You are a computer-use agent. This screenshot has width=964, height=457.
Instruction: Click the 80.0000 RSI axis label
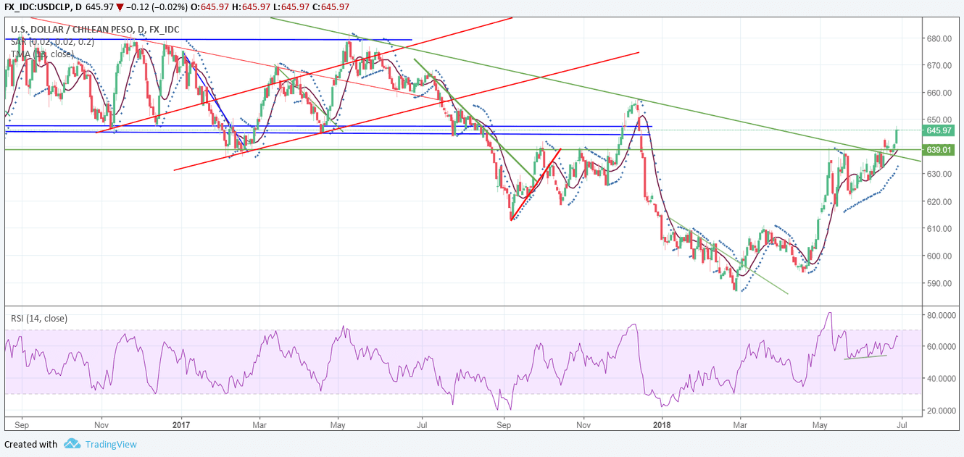point(942,315)
